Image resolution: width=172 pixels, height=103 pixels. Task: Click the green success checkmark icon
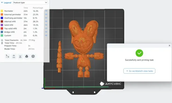point(139,53)
